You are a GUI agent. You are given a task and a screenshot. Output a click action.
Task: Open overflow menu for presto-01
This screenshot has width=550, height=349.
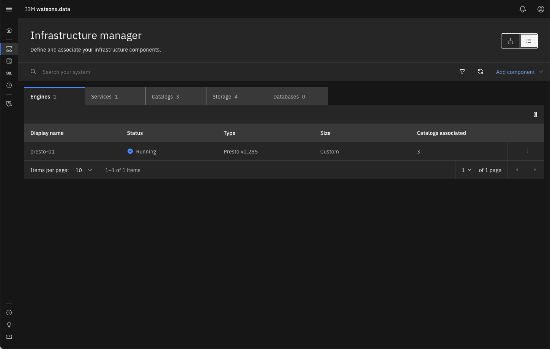coord(527,151)
